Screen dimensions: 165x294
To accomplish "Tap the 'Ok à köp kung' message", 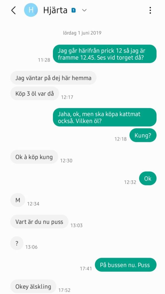I will pyautogui.click(x=34, y=157).
